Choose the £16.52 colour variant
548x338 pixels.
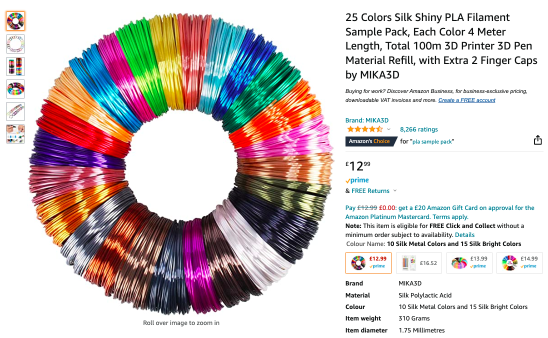tap(419, 263)
